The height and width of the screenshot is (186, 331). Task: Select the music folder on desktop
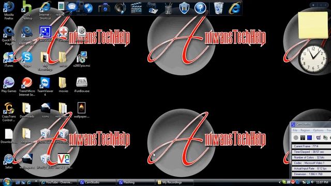[63, 59]
